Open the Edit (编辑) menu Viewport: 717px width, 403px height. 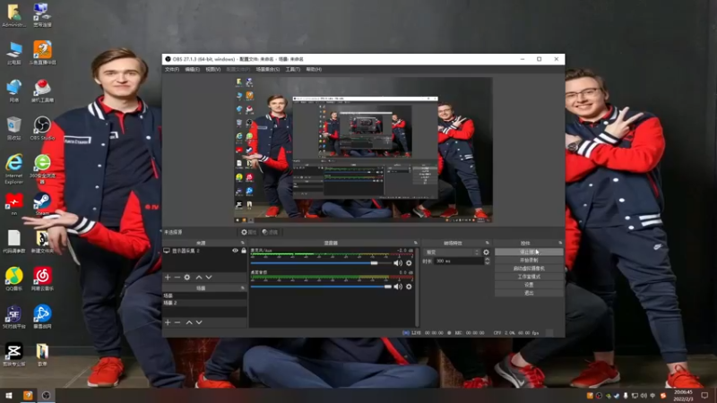click(192, 70)
